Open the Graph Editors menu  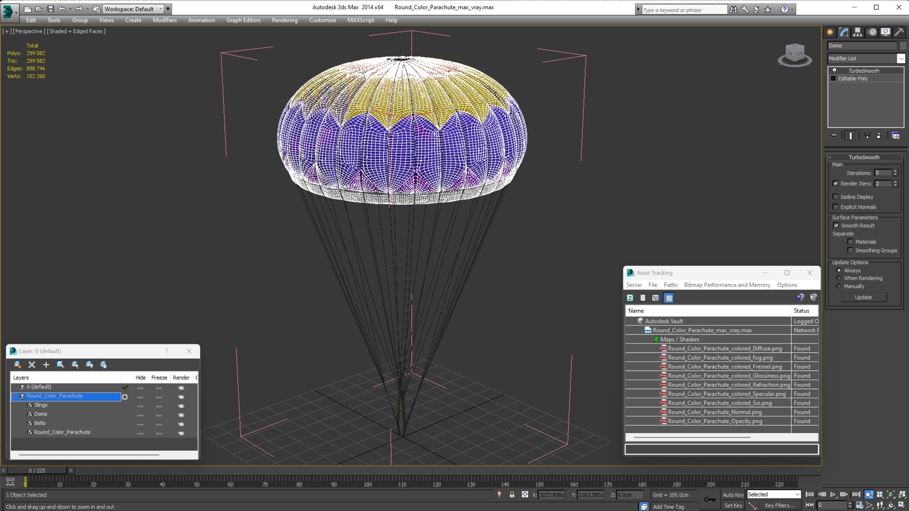click(x=243, y=20)
